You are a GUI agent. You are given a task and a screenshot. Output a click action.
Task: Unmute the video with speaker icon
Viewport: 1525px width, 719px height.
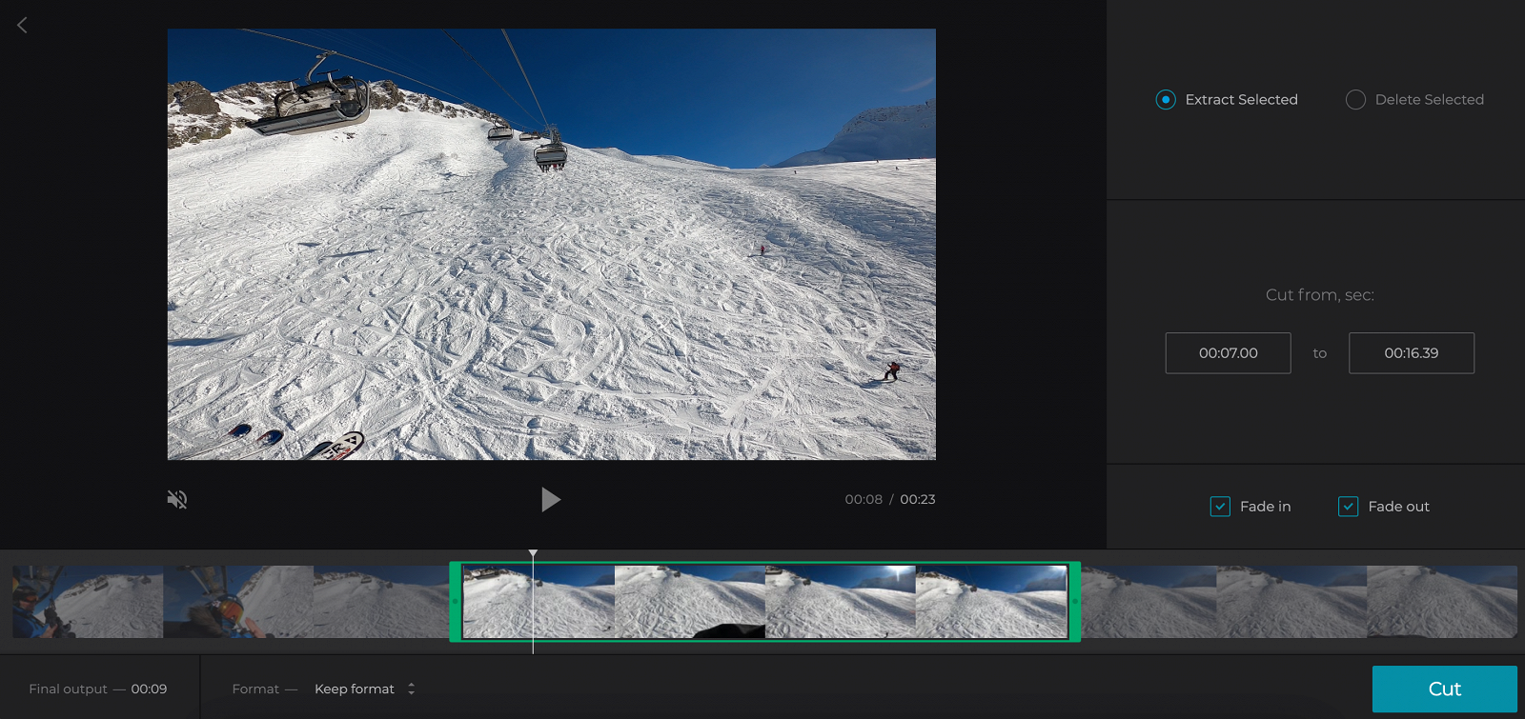(177, 499)
